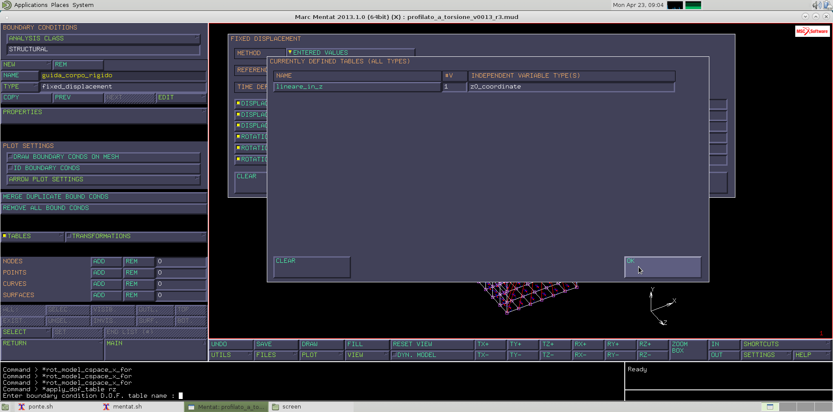The image size is (833, 412).
Task: Click UNDO button
Action: click(231, 344)
